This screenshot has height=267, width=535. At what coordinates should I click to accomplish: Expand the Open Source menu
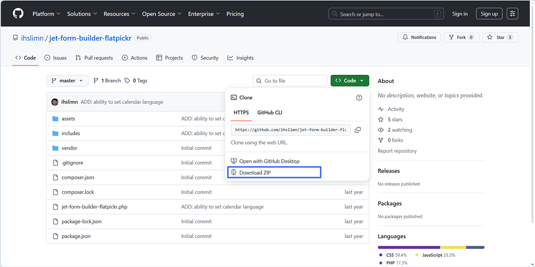(162, 14)
